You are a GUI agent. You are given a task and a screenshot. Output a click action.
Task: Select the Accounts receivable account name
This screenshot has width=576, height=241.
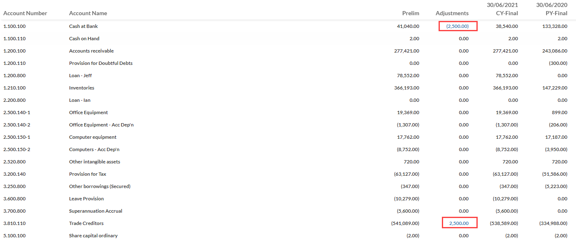point(91,51)
